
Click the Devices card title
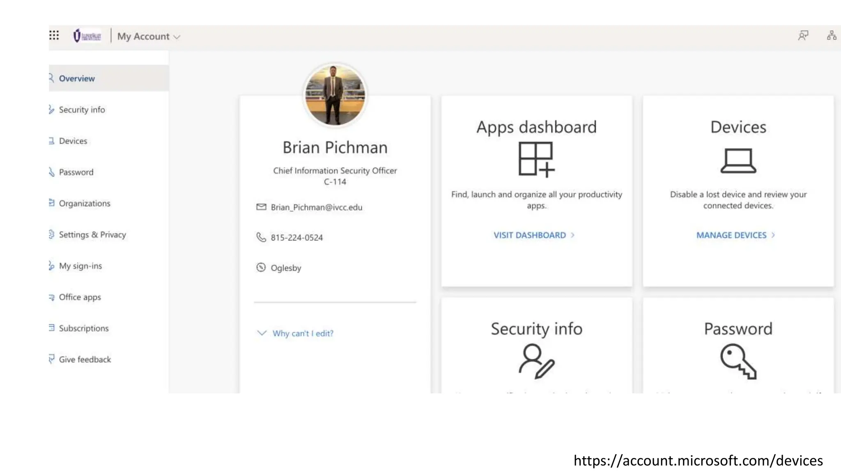(x=738, y=127)
